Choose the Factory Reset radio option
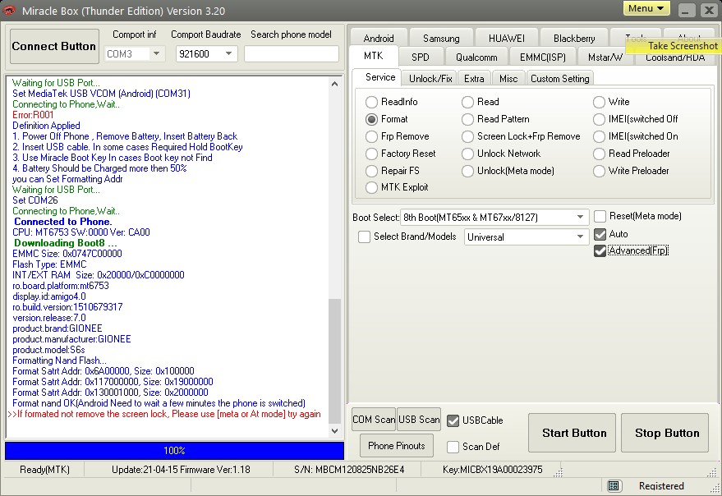722x496 pixels. pyautogui.click(x=372, y=154)
